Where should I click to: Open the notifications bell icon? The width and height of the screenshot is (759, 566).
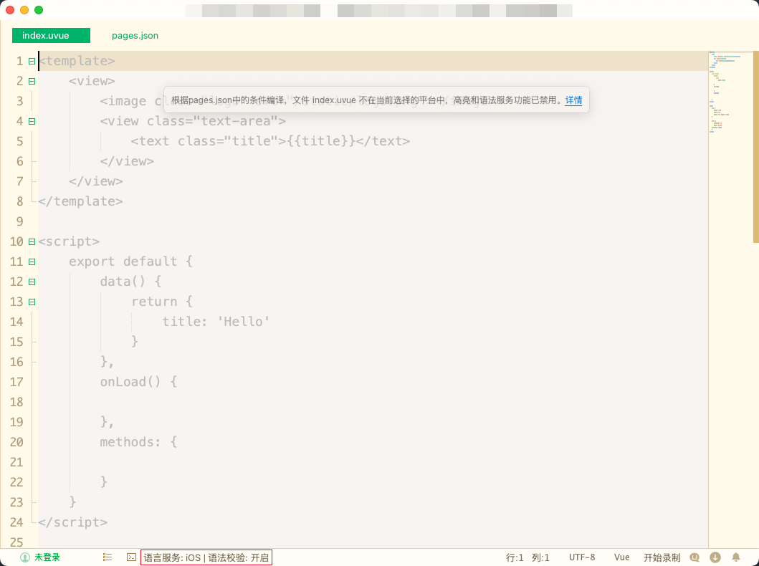[736, 557]
